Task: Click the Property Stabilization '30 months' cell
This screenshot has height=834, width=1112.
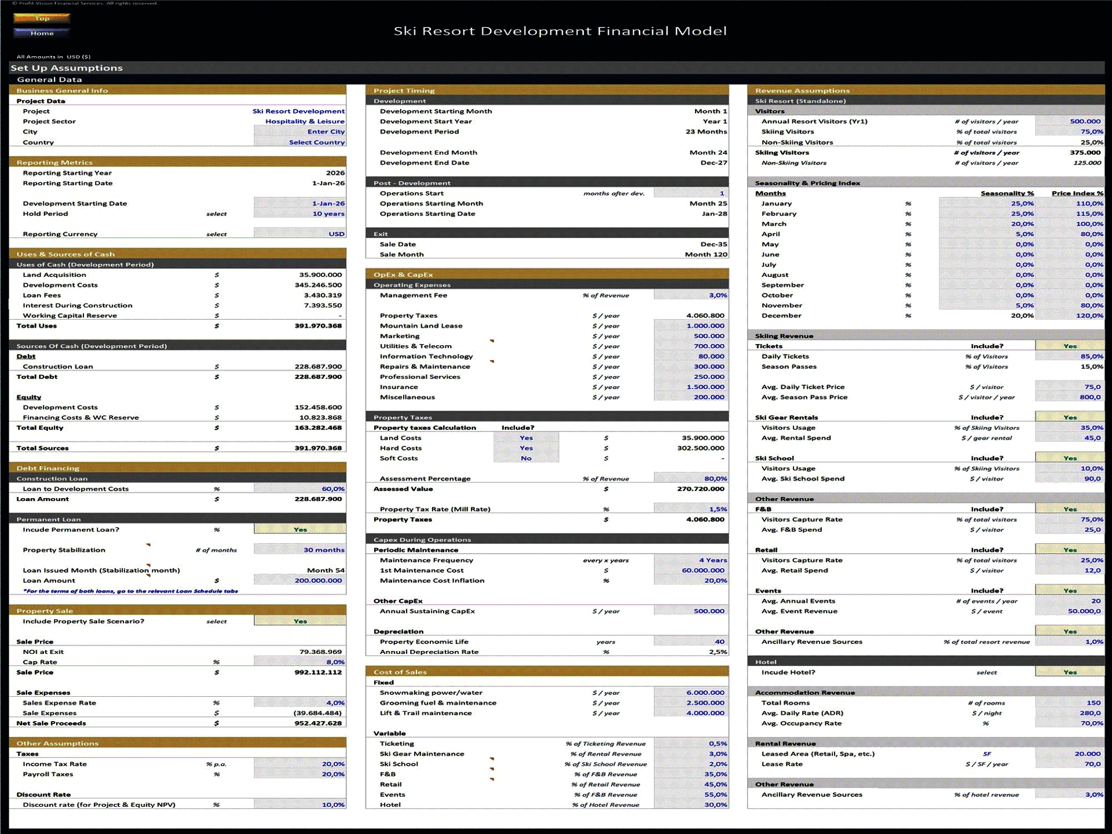Action: [300, 550]
